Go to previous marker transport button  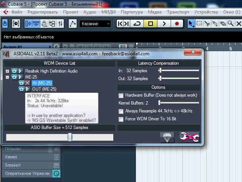(120, 24)
